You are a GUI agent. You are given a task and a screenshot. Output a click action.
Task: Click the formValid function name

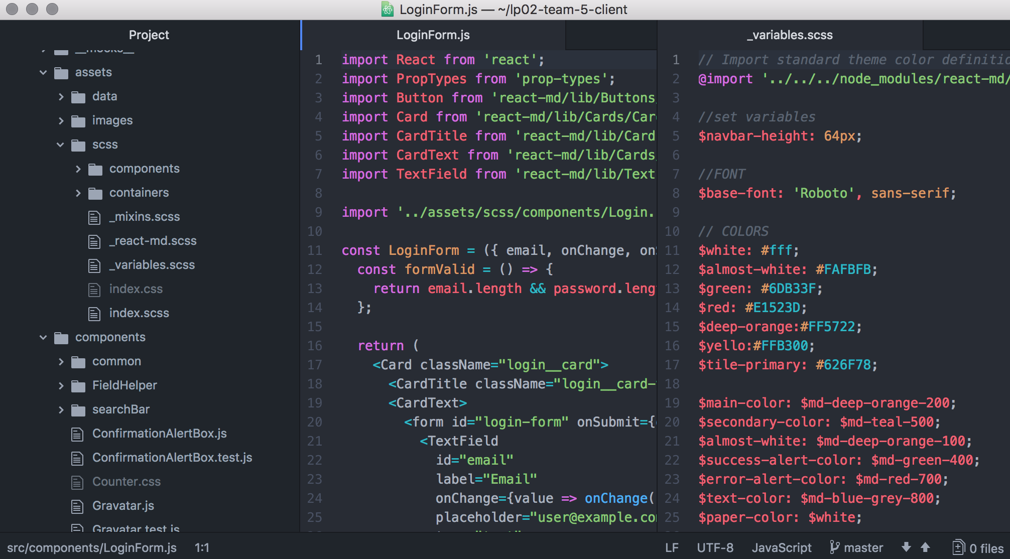click(440, 269)
